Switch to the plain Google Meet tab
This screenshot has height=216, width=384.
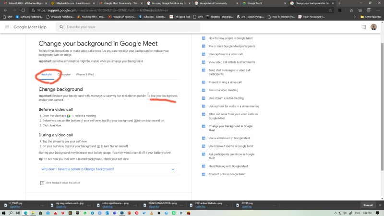click(x=264, y=3)
